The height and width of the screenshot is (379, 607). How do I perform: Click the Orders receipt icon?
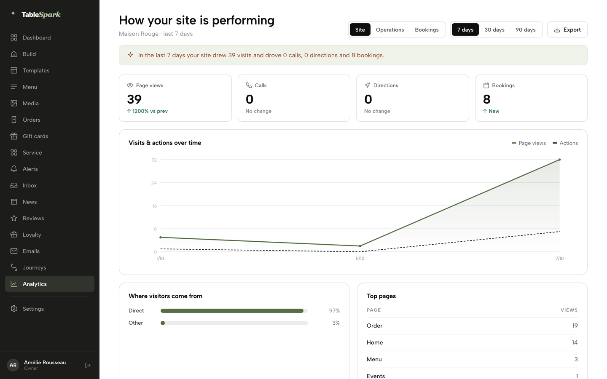pos(14,120)
